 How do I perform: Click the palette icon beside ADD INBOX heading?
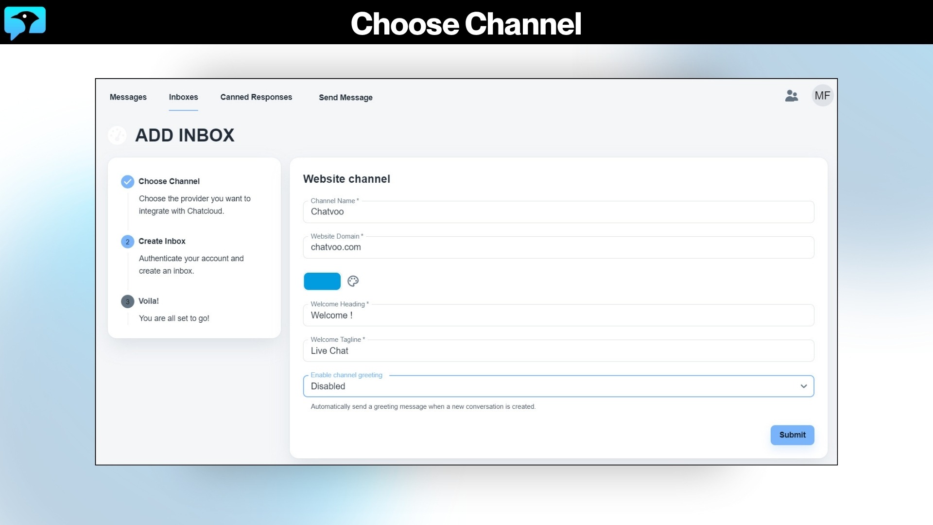[117, 135]
